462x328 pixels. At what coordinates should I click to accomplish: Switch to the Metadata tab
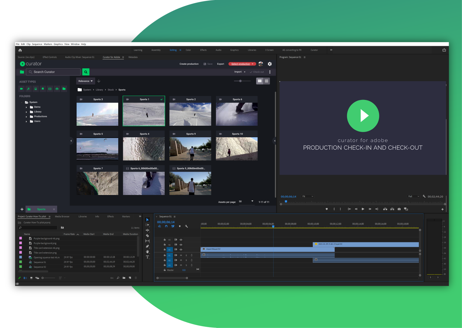click(133, 57)
